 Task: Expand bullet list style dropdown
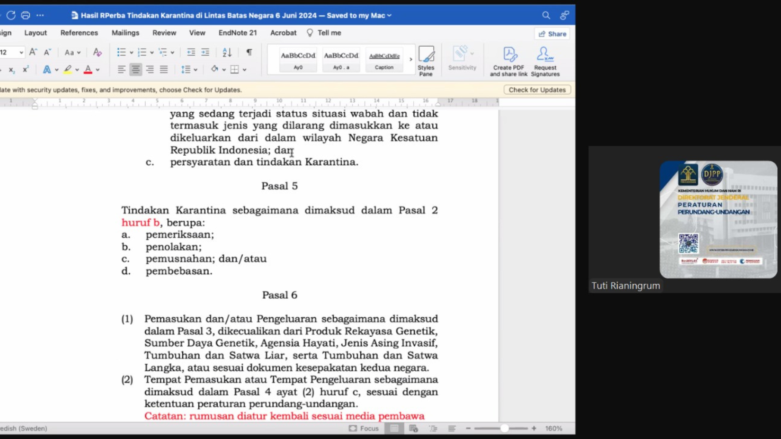(131, 52)
